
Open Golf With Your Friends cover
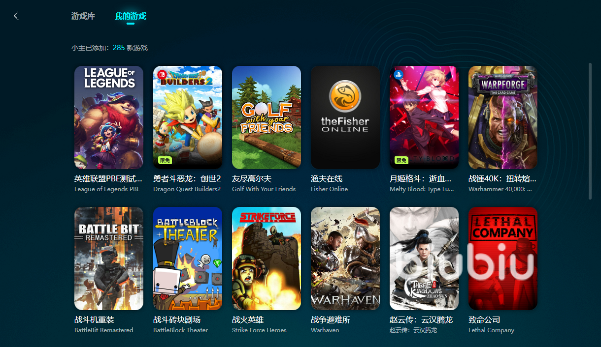pos(267,117)
